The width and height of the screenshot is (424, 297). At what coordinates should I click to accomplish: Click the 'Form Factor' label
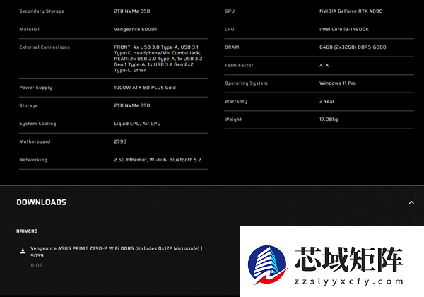pyautogui.click(x=239, y=65)
